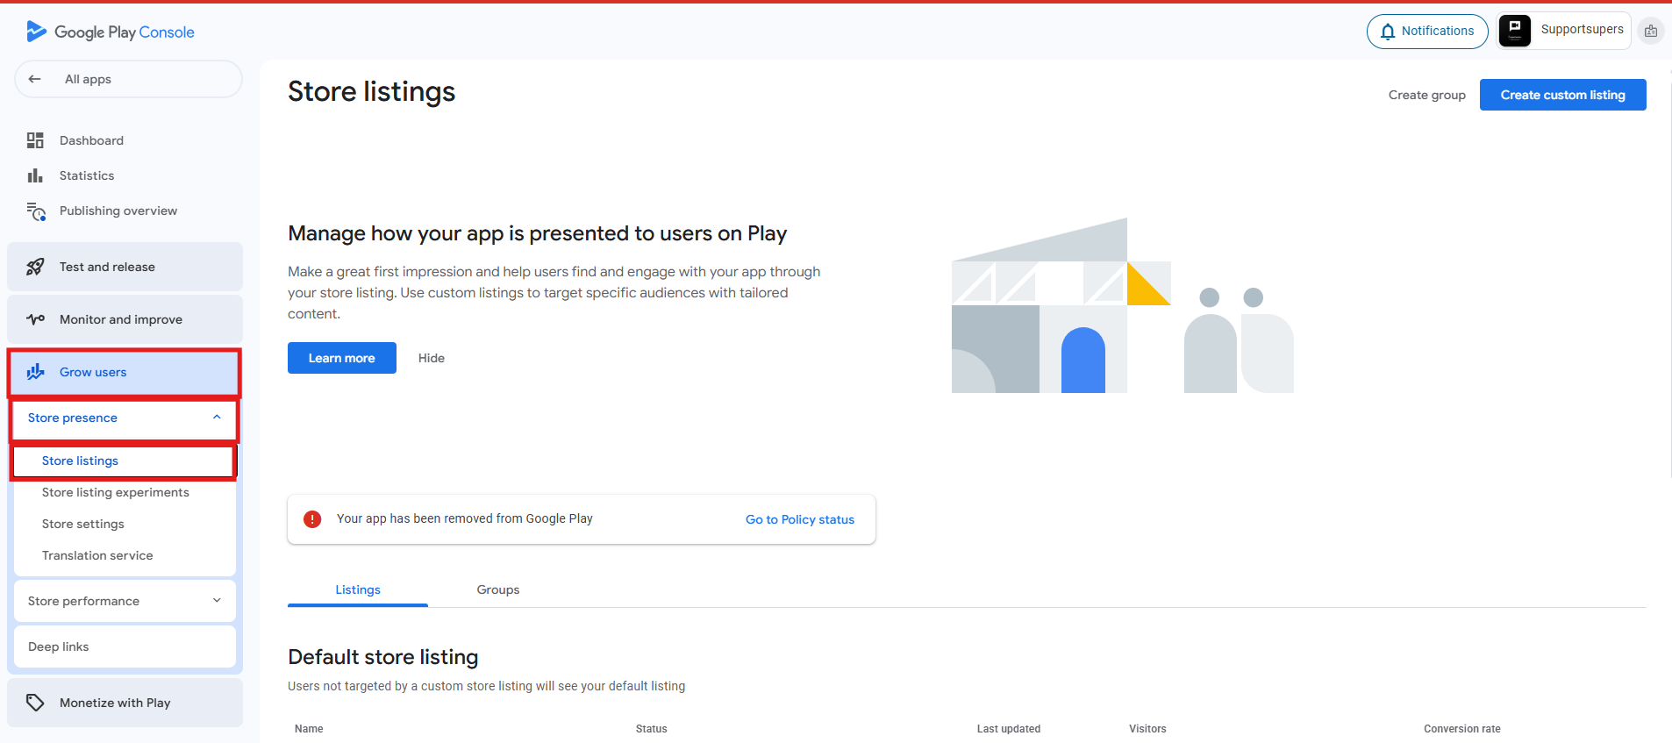Select the Listings tab

click(x=358, y=589)
